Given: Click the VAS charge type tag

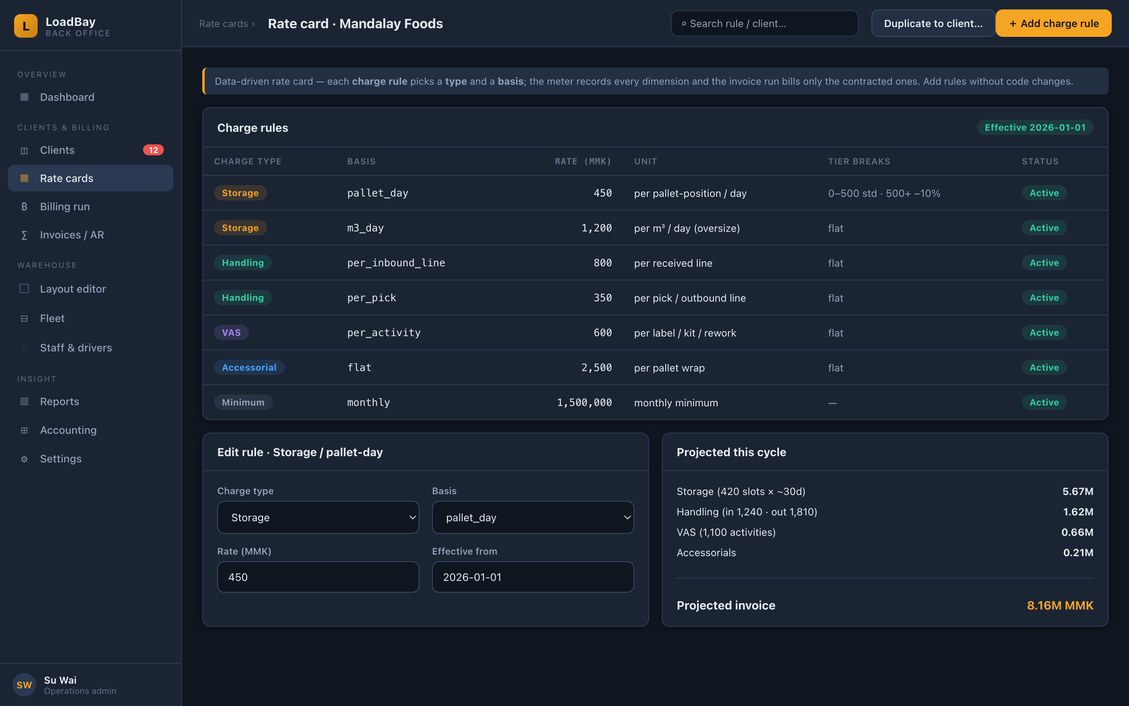Looking at the screenshot, I should [x=231, y=333].
